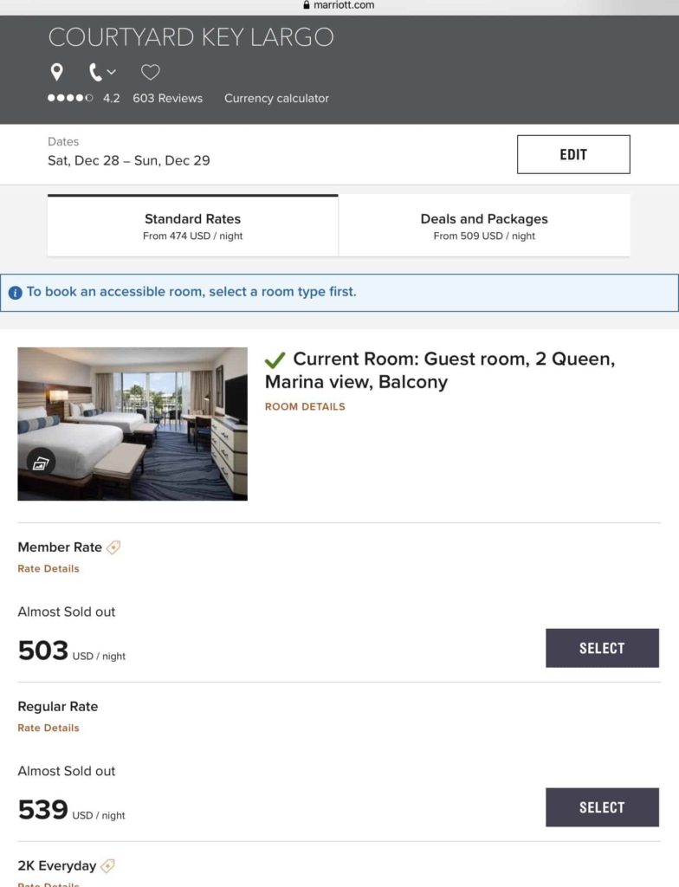Open the hotel location map pin icon

[56, 72]
